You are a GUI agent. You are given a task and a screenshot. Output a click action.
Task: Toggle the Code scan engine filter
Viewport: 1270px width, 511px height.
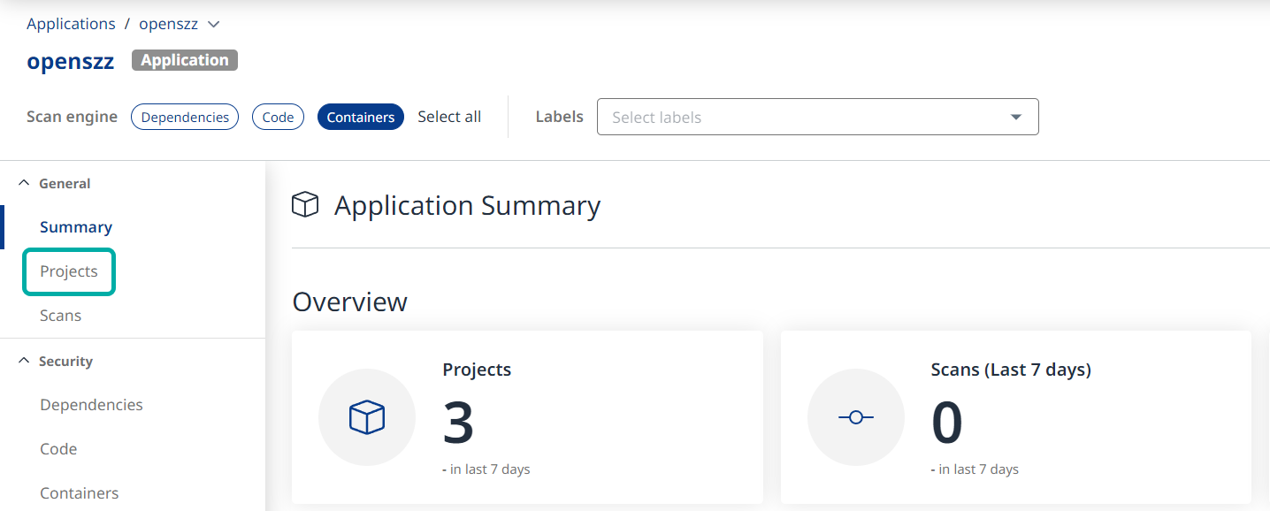278,117
